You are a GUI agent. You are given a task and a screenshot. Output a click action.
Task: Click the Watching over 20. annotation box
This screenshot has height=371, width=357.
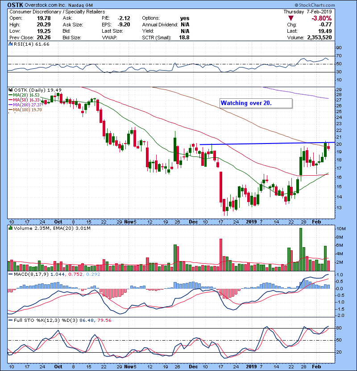click(256, 103)
